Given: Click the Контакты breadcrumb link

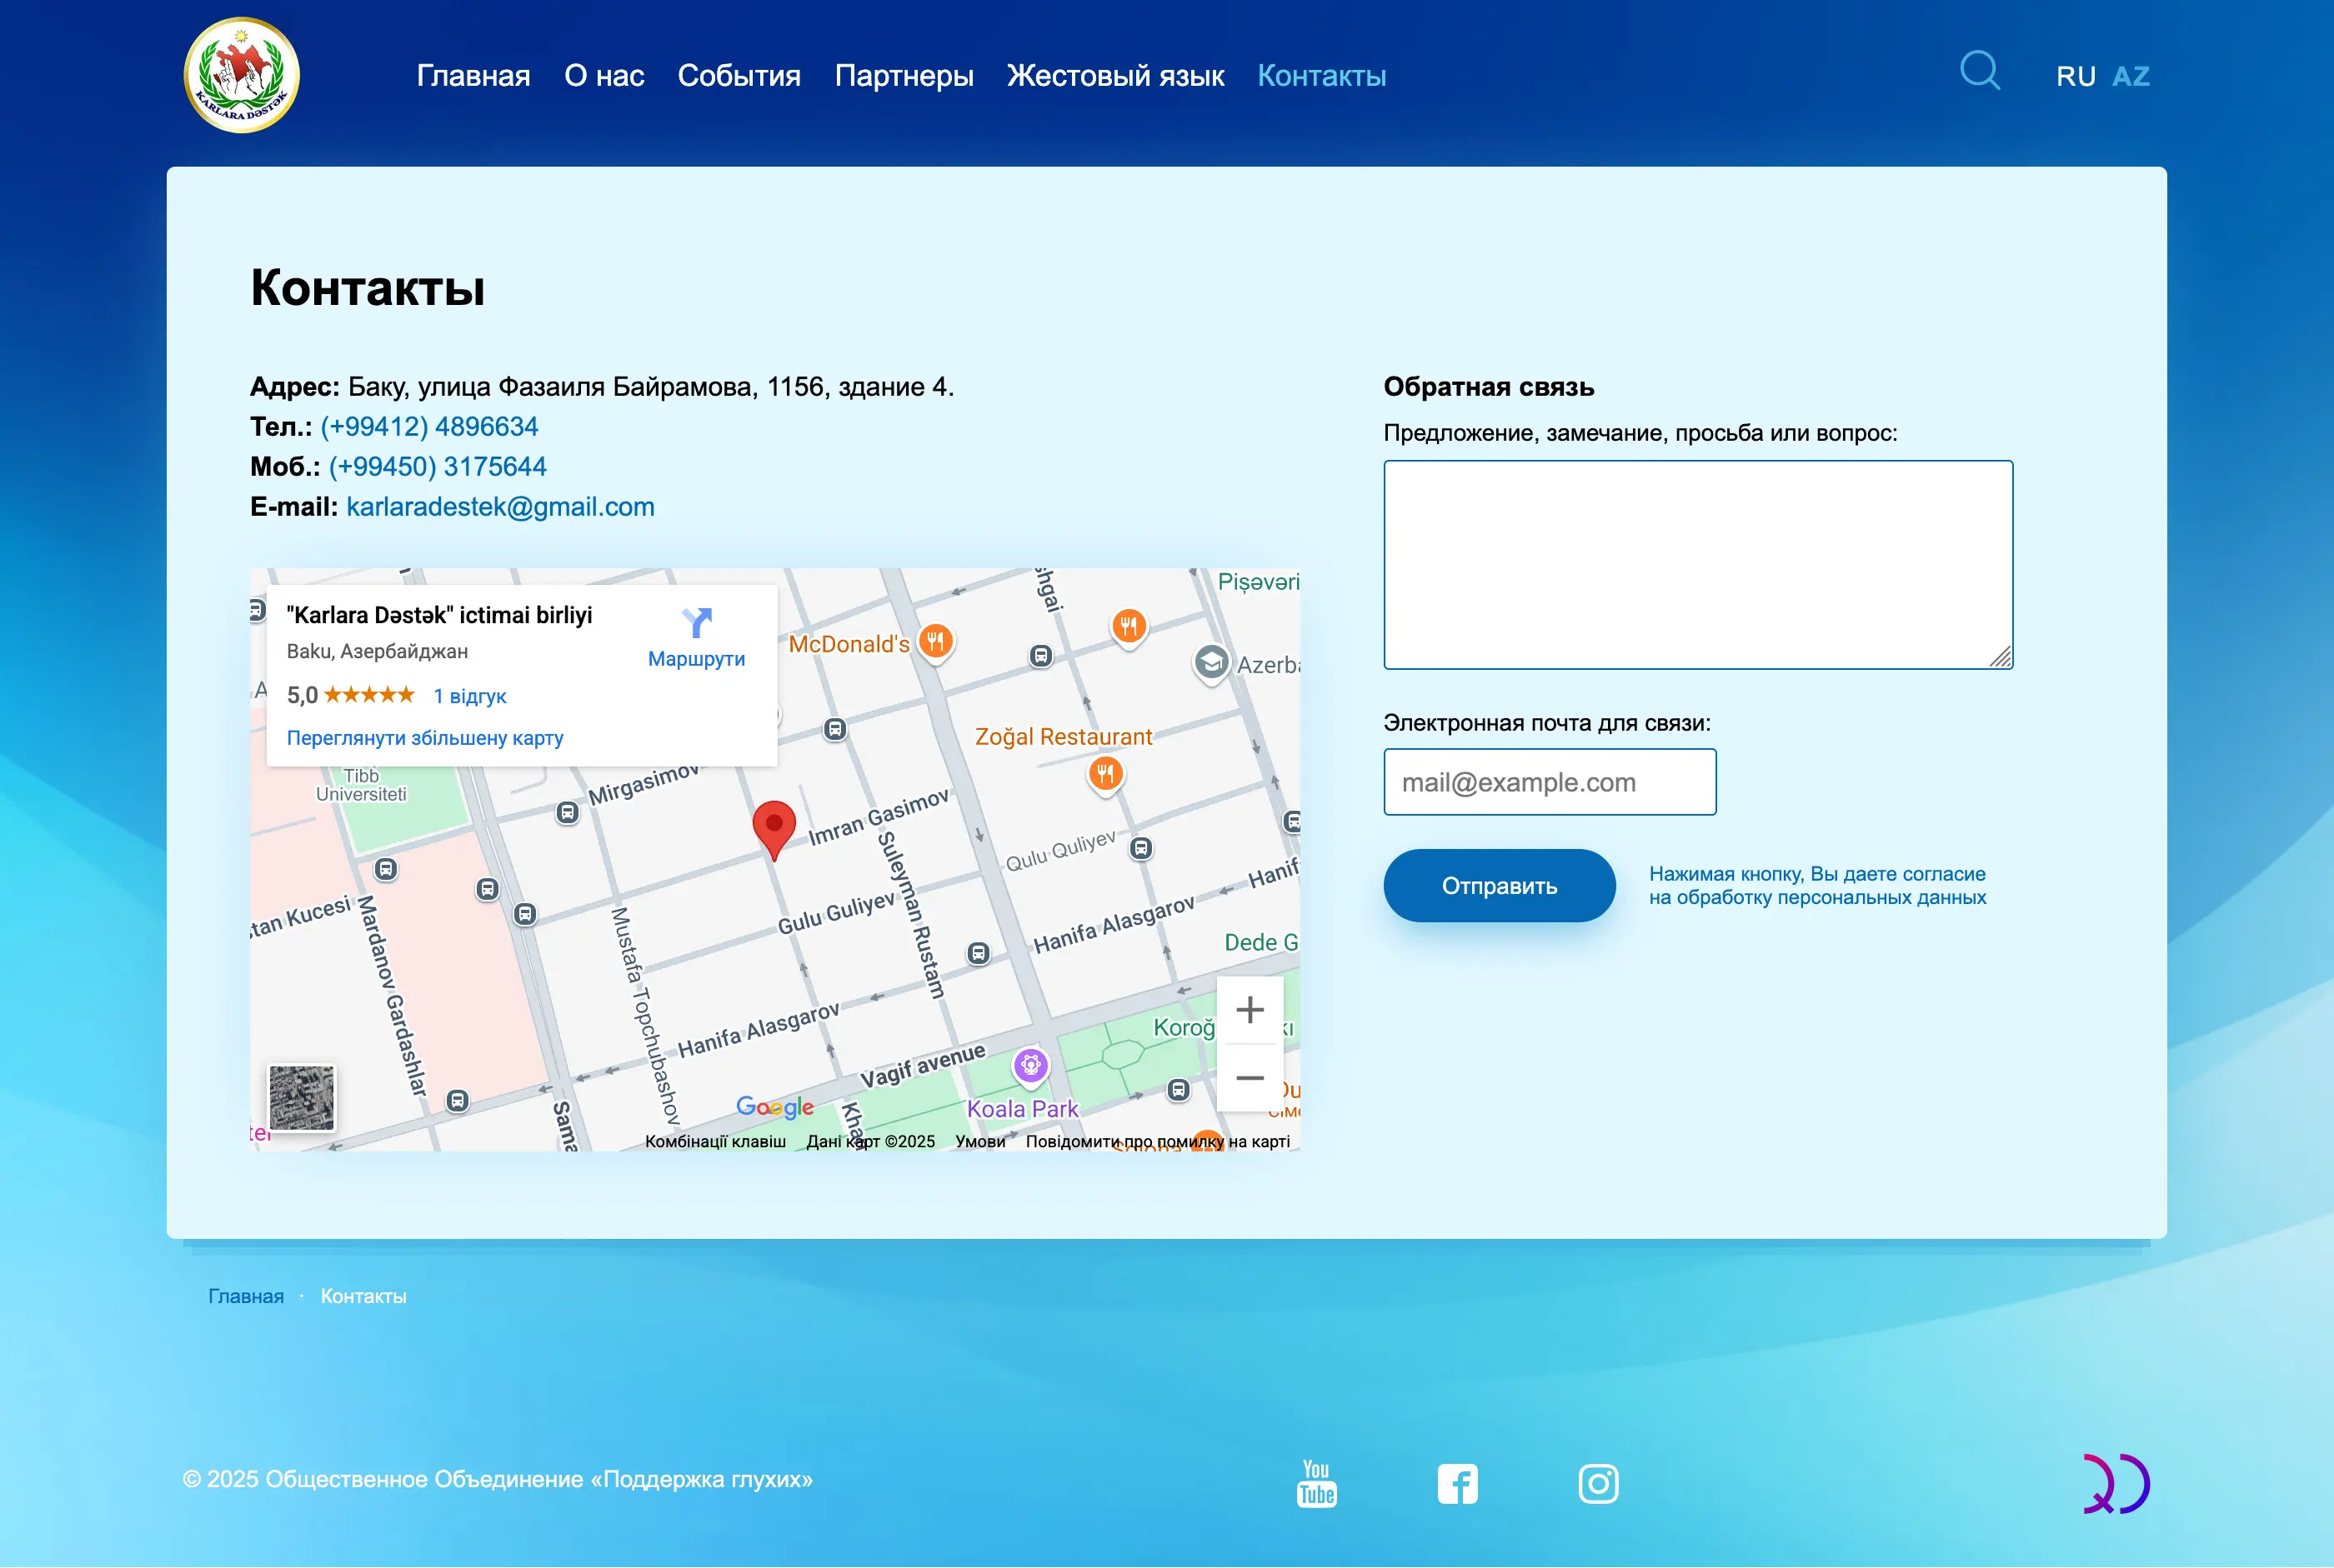Looking at the screenshot, I should point(363,1296).
